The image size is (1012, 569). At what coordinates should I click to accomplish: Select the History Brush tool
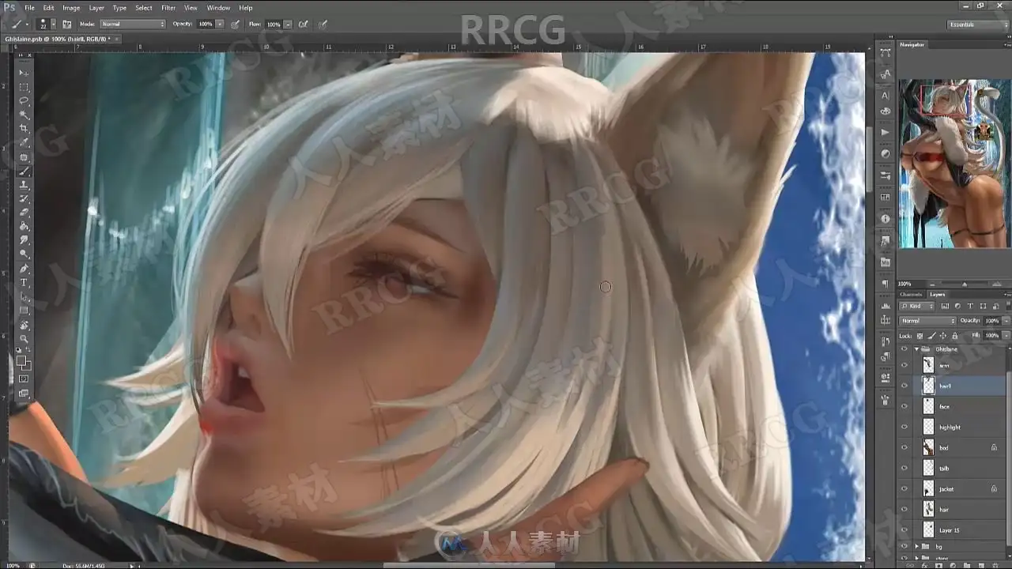[x=24, y=198]
